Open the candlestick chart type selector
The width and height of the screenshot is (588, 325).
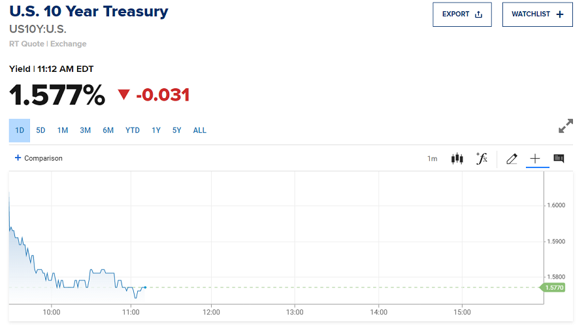(457, 158)
